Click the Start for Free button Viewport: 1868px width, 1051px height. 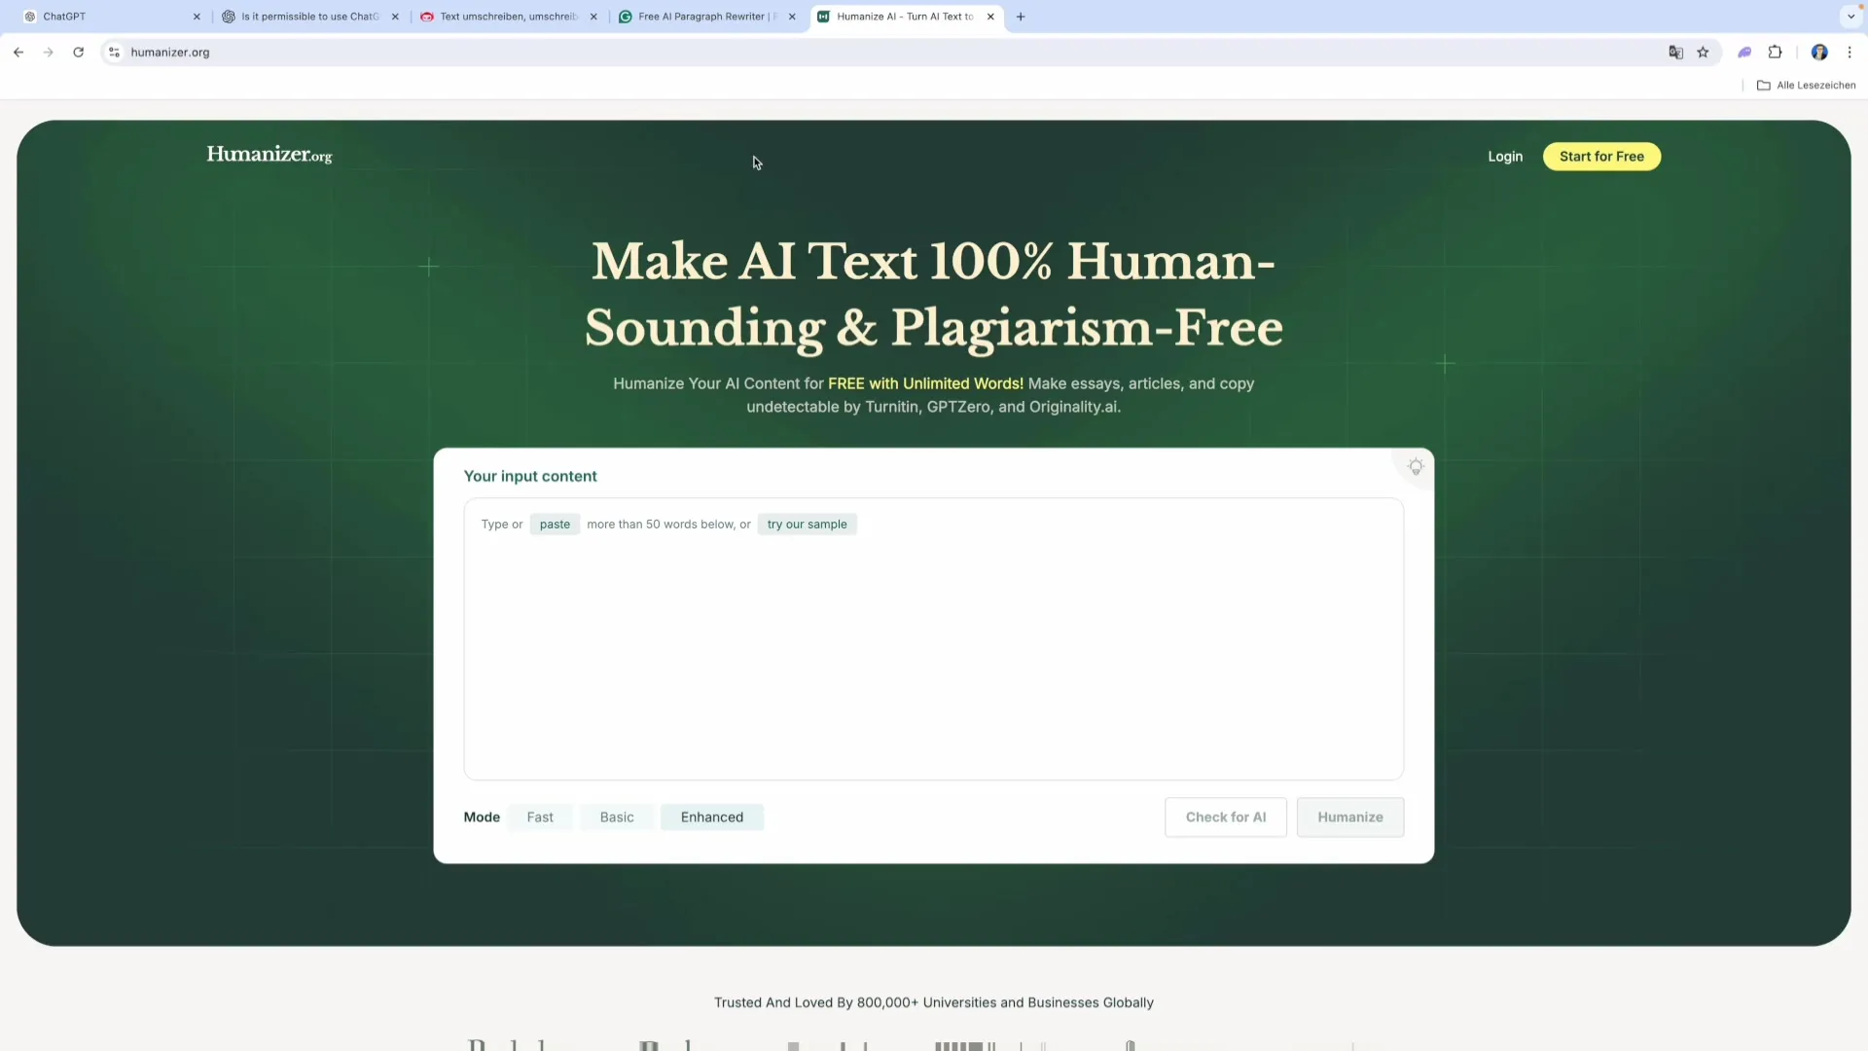[x=1601, y=157]
